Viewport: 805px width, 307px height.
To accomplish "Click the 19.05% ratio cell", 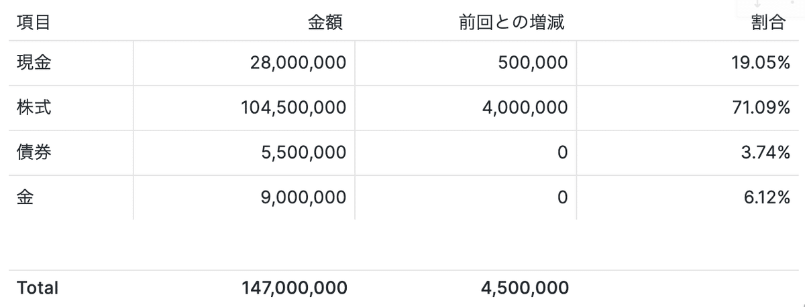I will (761, 63).
